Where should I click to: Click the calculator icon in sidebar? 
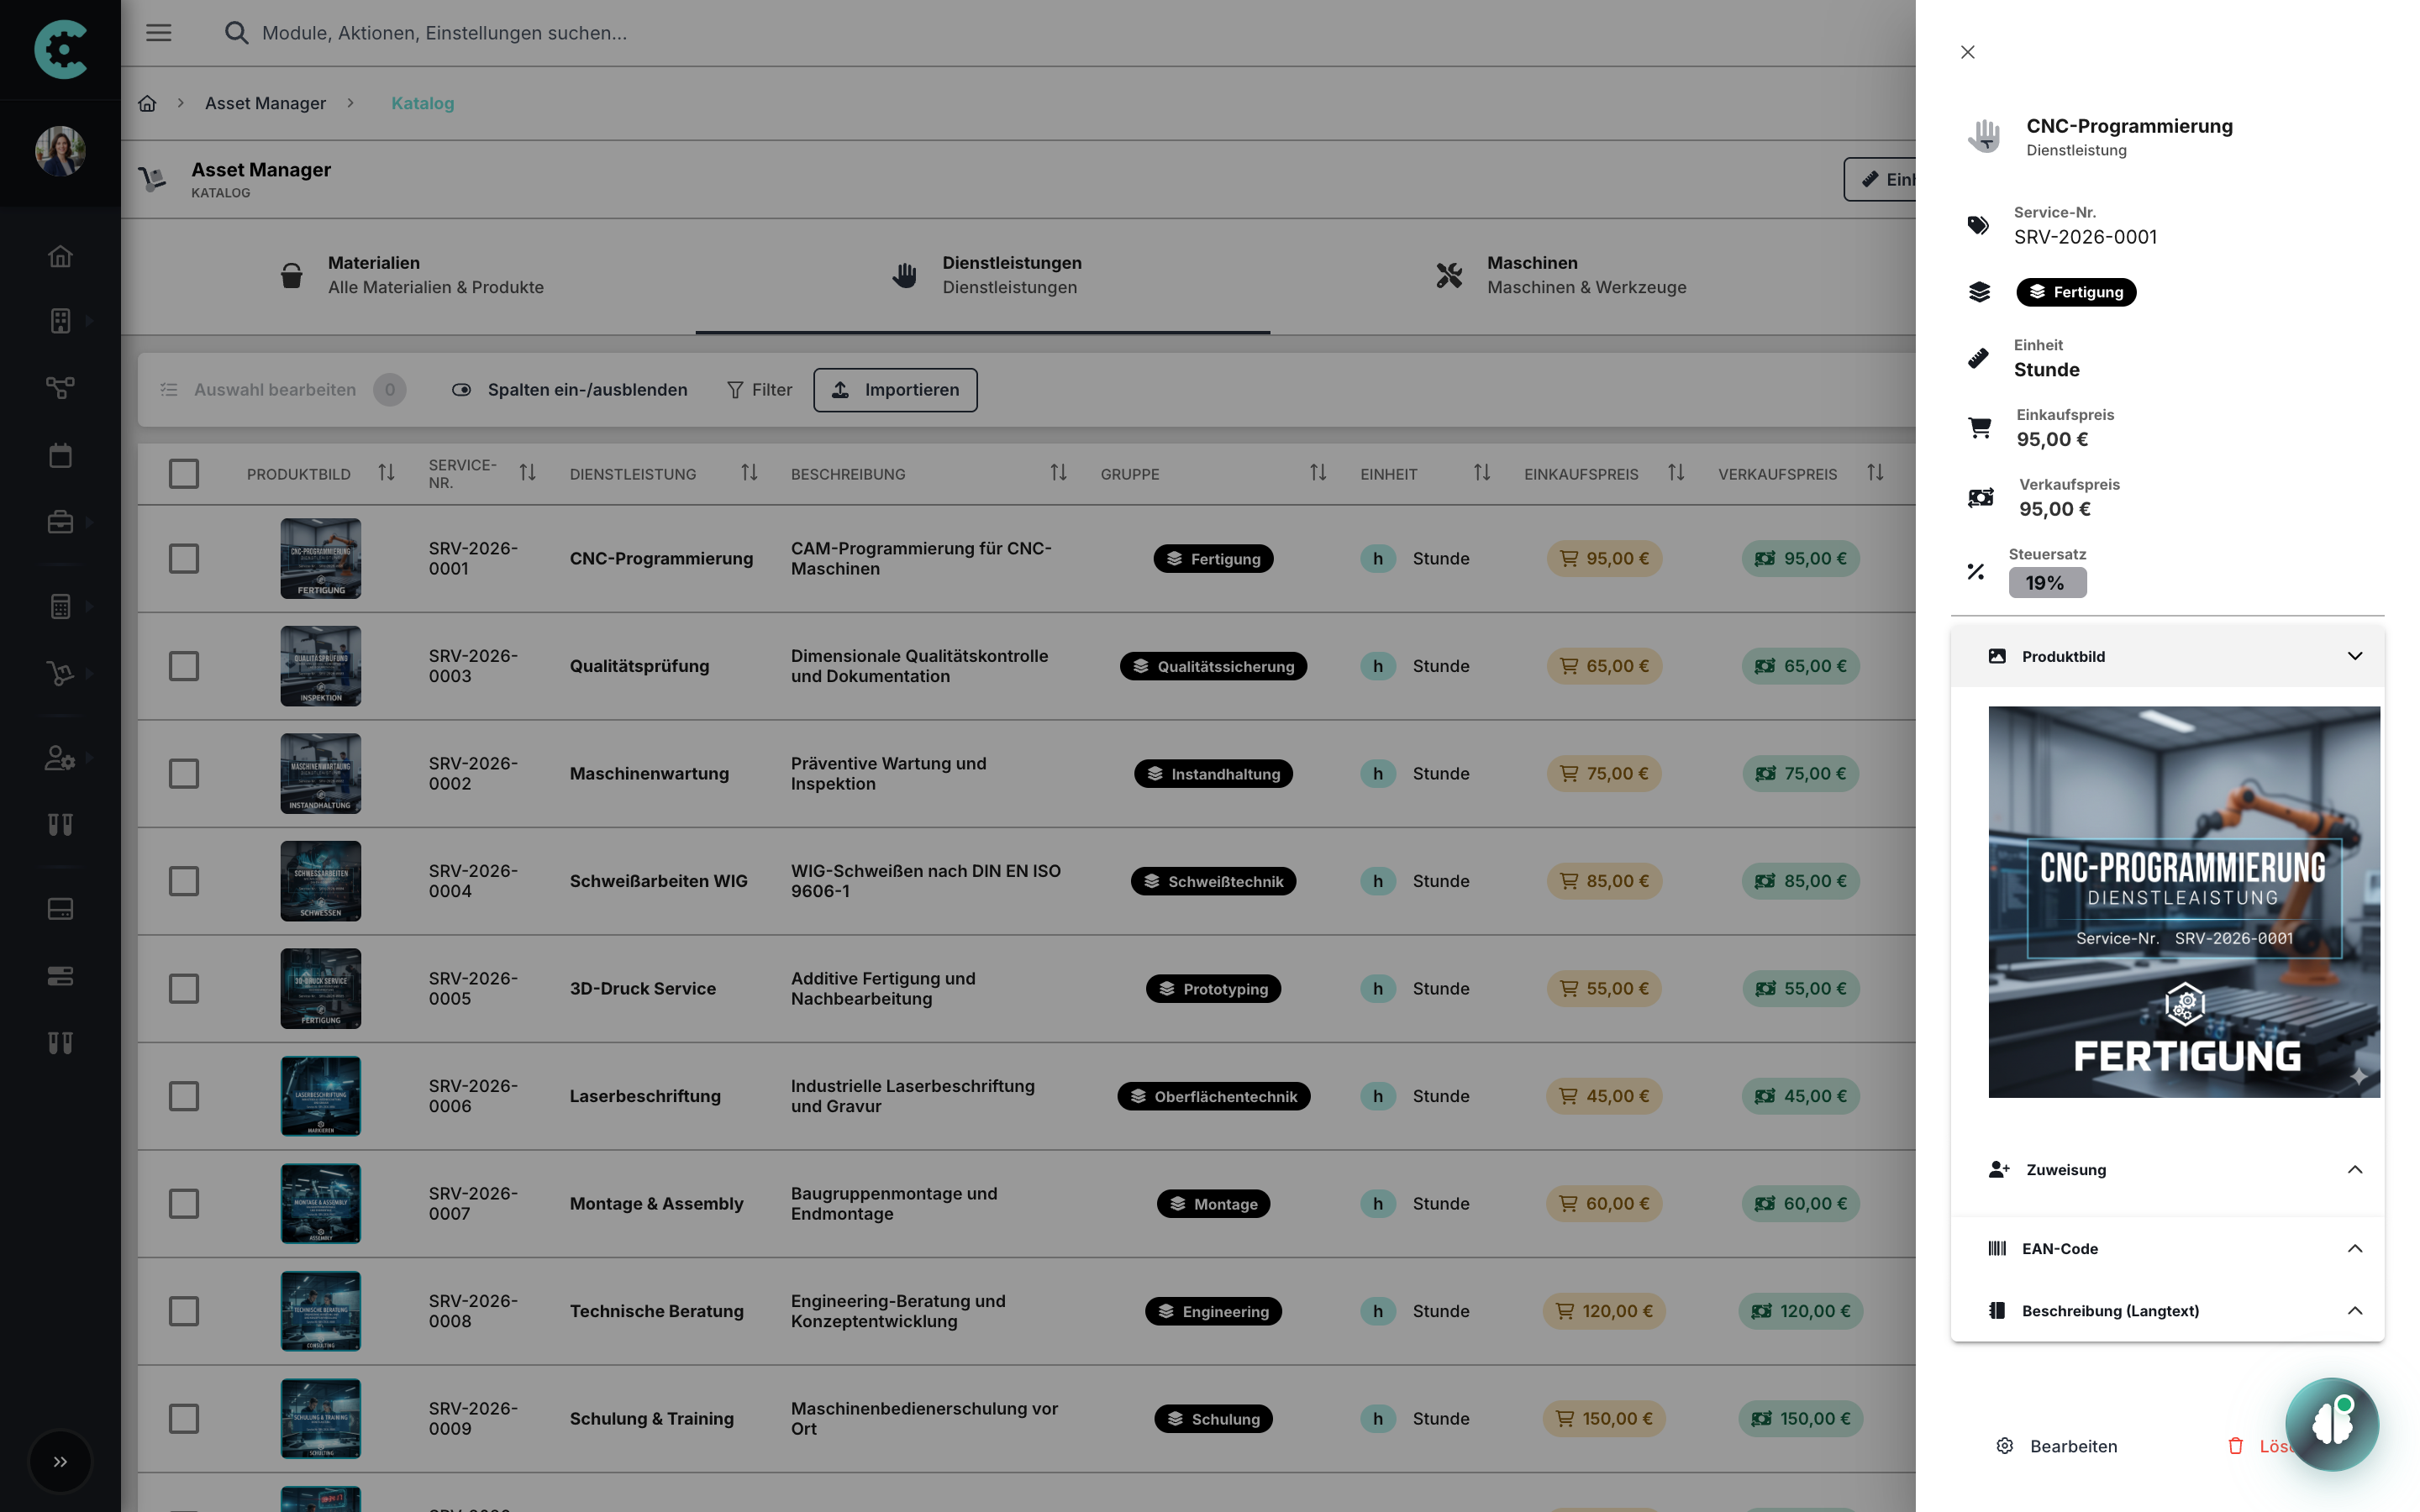point(60,606)
